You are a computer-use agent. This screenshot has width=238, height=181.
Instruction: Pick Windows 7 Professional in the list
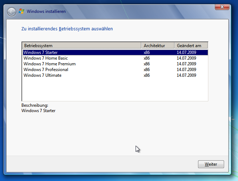pos(46,70)
